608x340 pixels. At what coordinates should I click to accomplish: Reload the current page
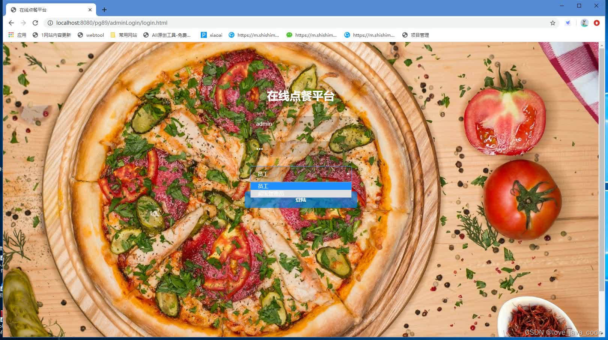point(35,23)
